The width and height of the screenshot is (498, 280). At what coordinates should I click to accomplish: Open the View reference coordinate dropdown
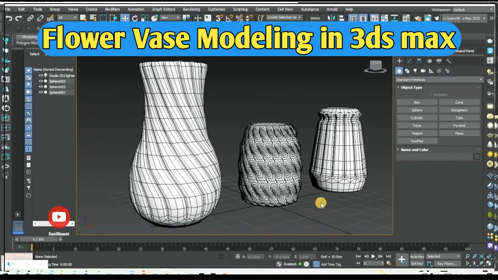pos(170,18)
